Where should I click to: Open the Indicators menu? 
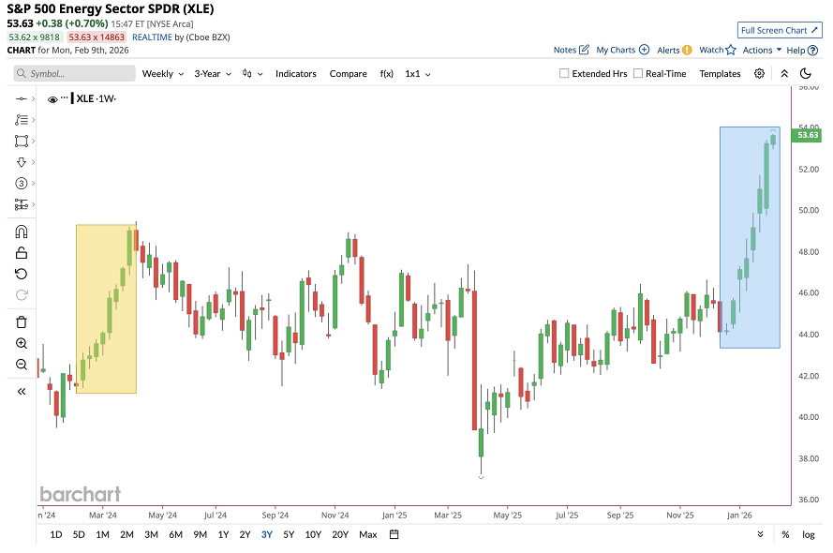point(295,73)
